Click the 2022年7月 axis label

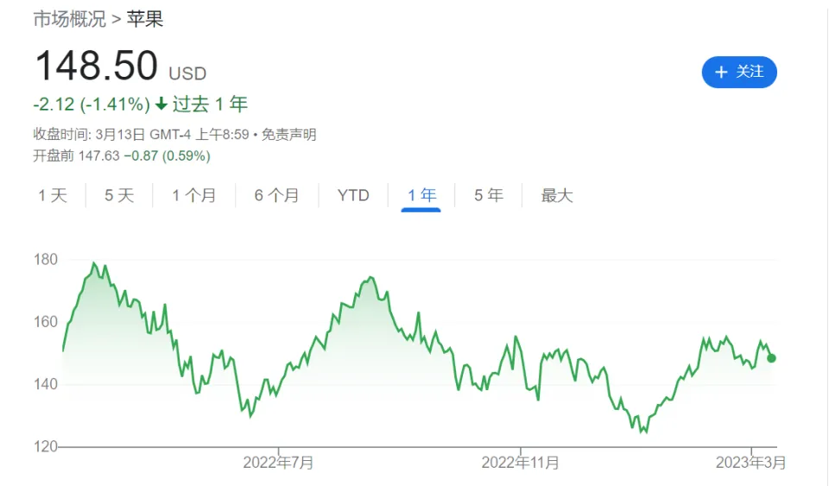pos(278,463)
